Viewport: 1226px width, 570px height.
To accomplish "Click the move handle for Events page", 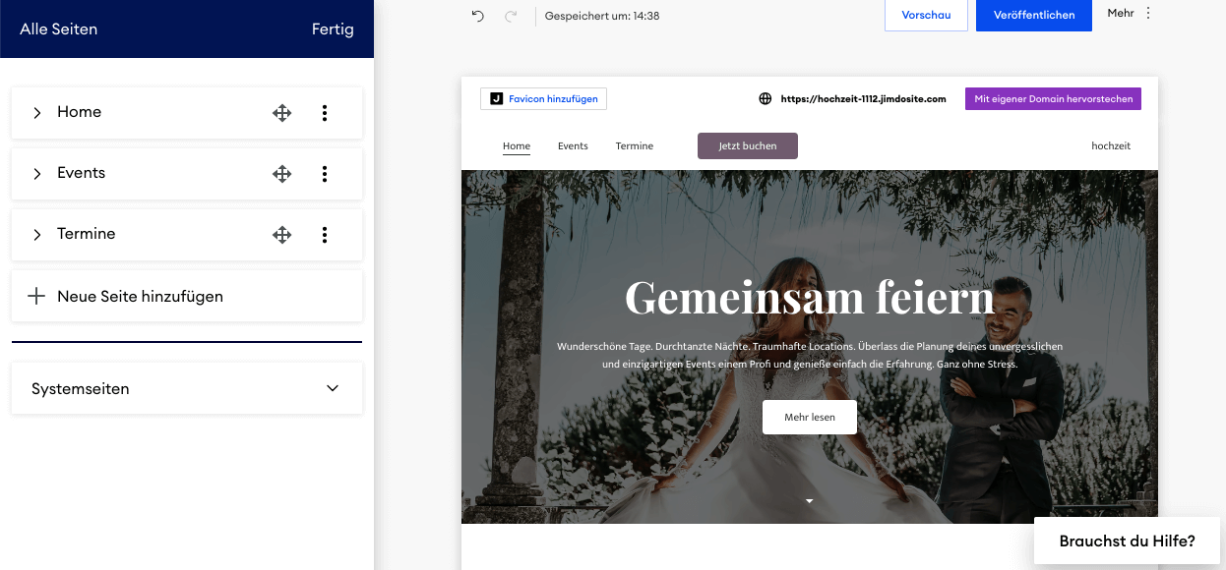I will 282,174.
